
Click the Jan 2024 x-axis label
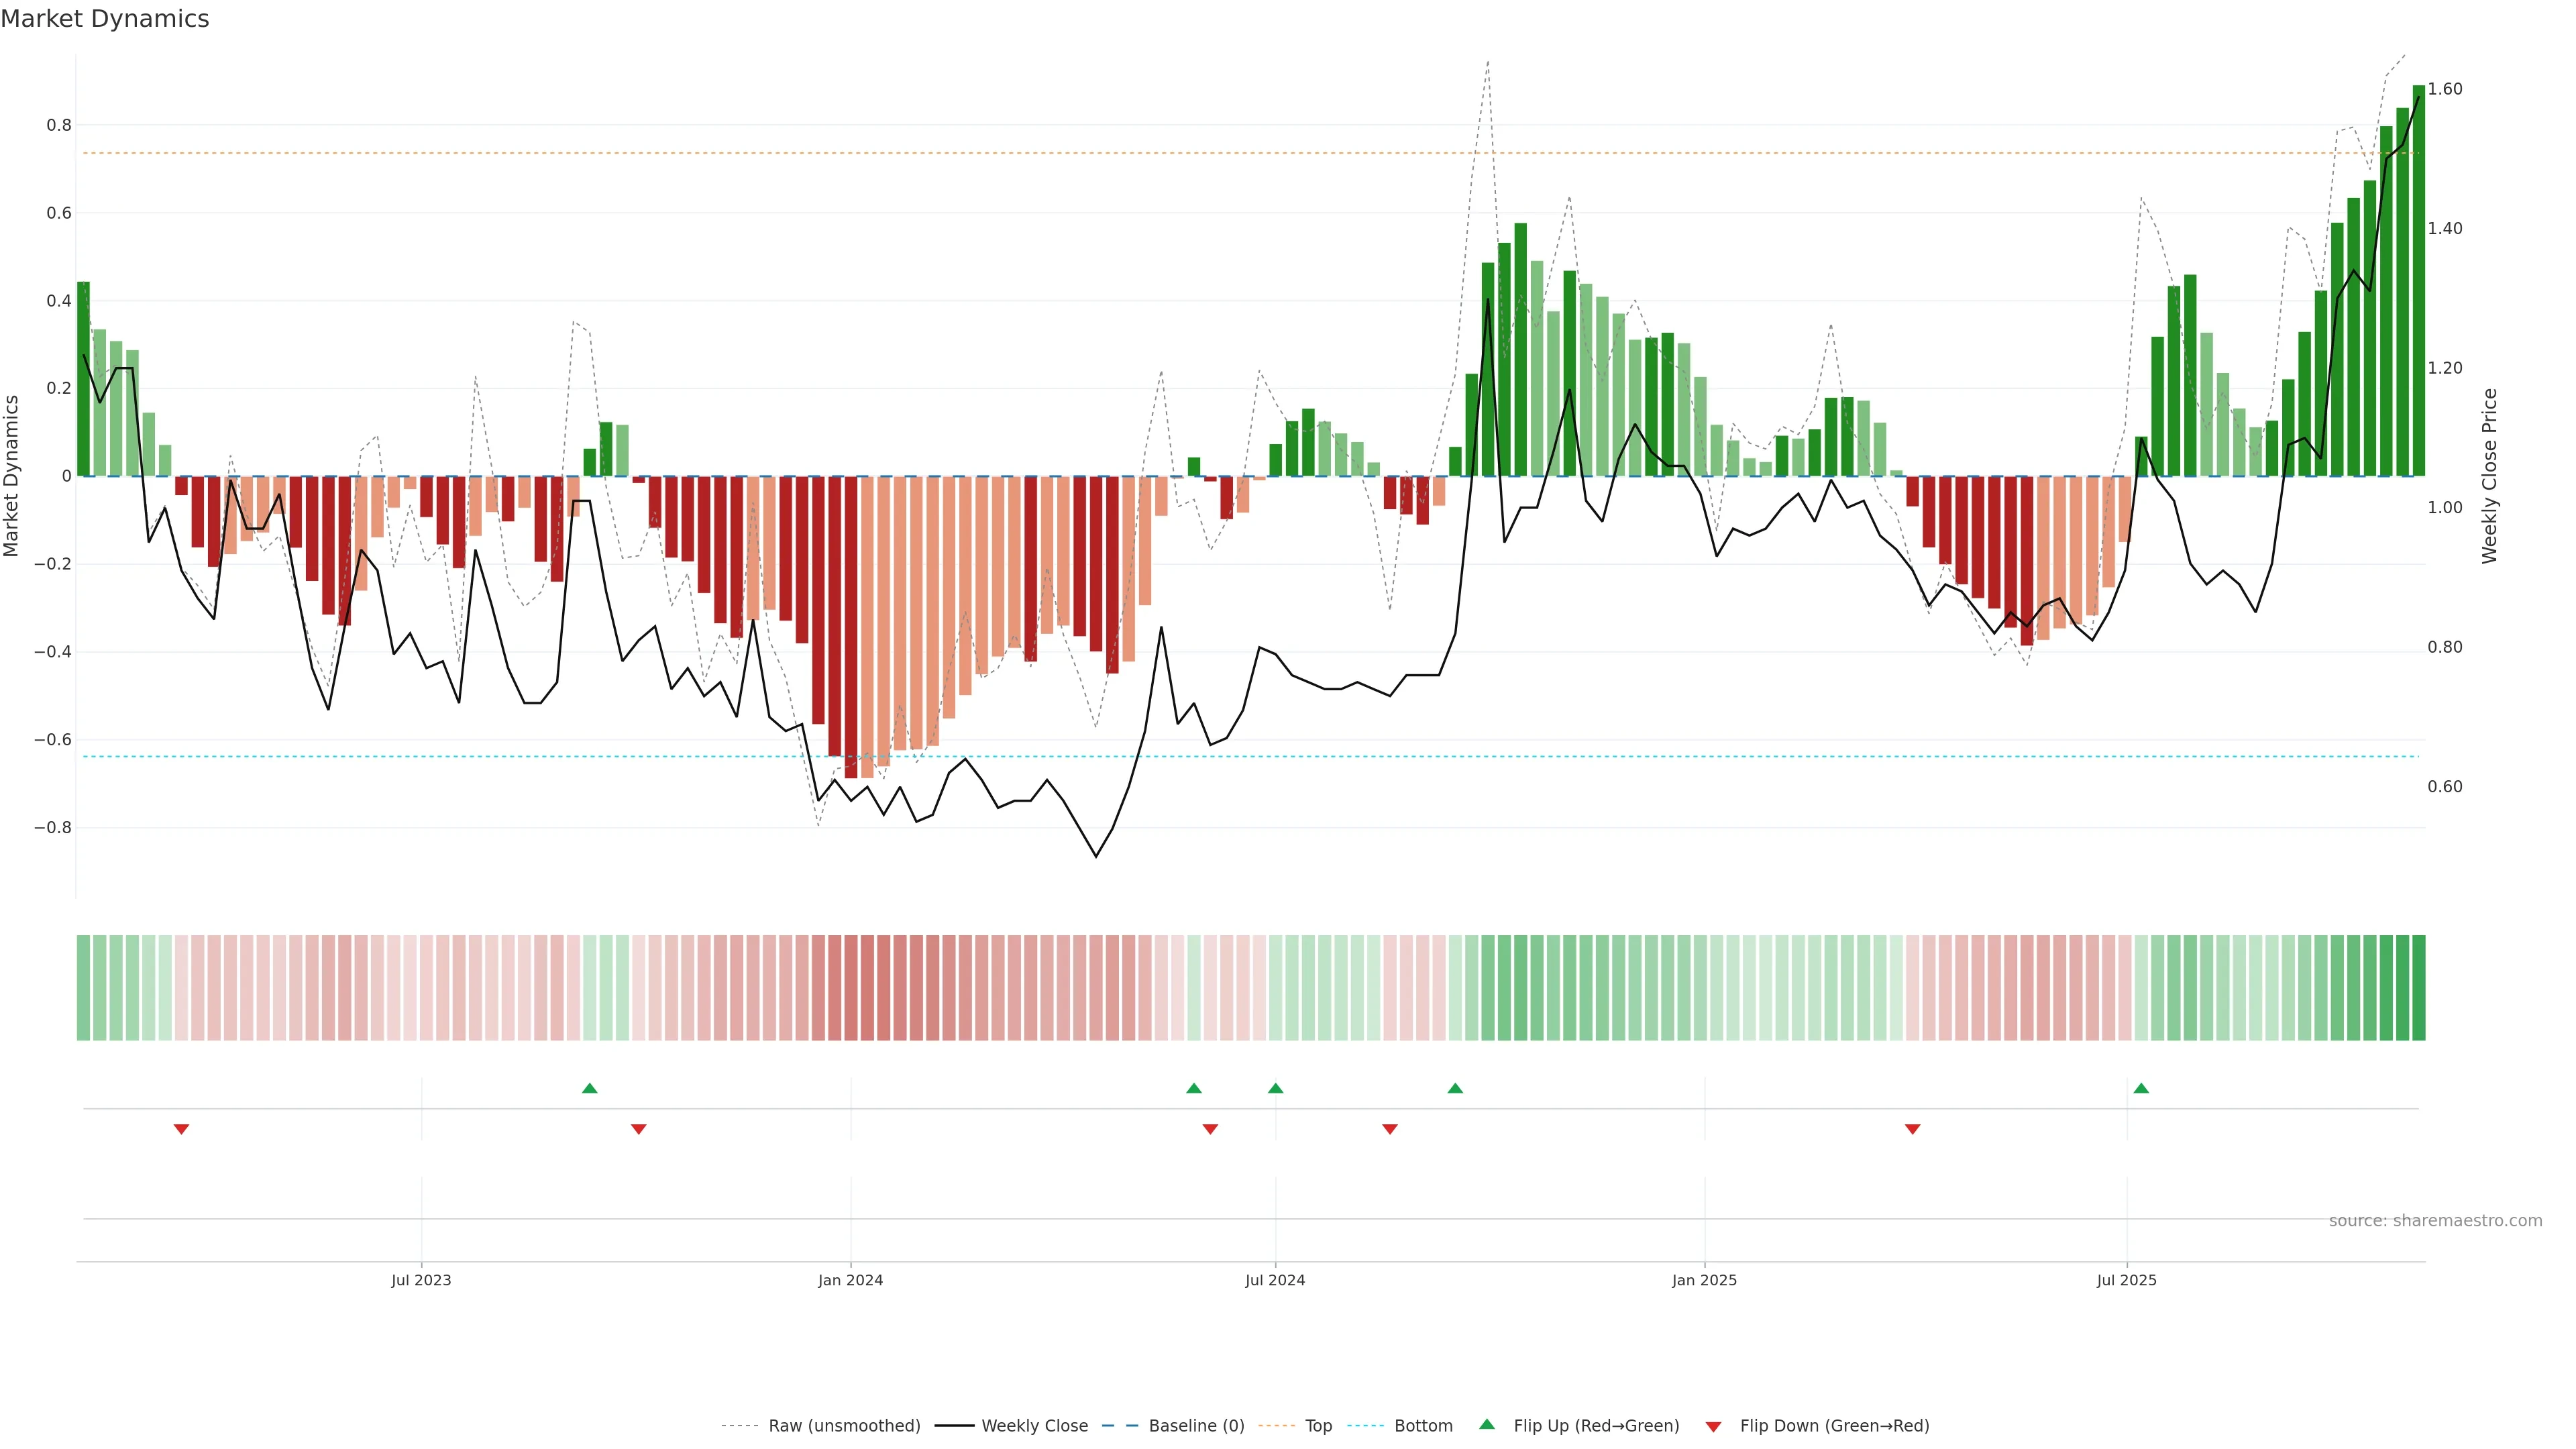pyautogui.click(x=850, y=1280)
